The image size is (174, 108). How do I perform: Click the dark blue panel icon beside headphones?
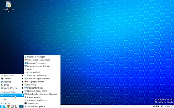[21, 106]
